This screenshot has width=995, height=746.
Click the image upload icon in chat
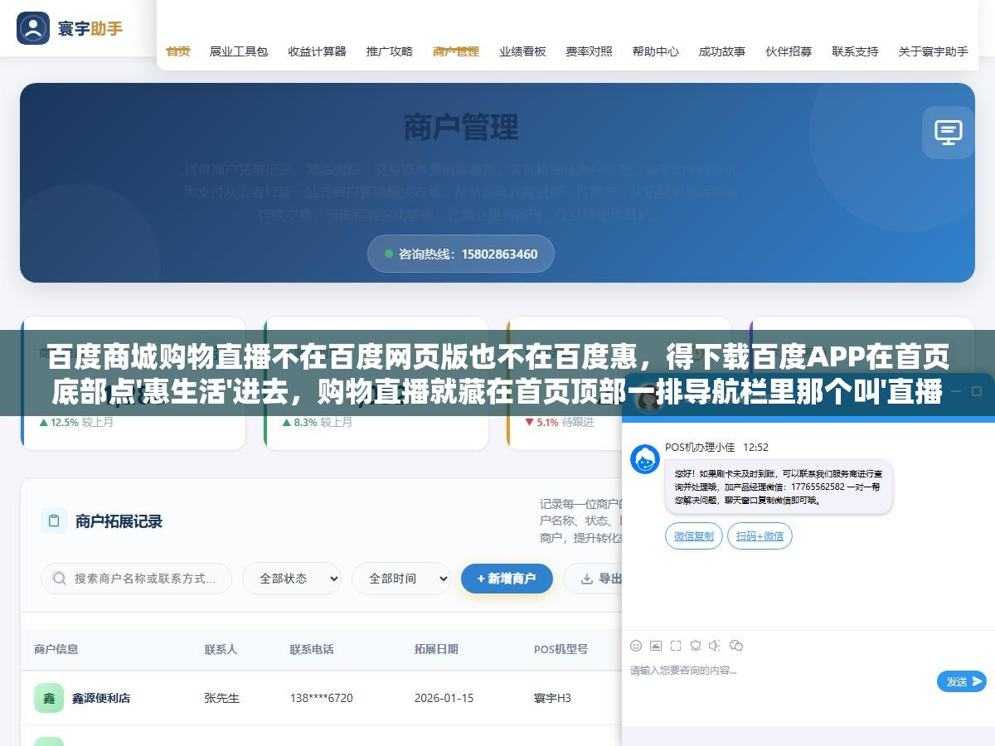pyautogui.click(x=656, y=646)
